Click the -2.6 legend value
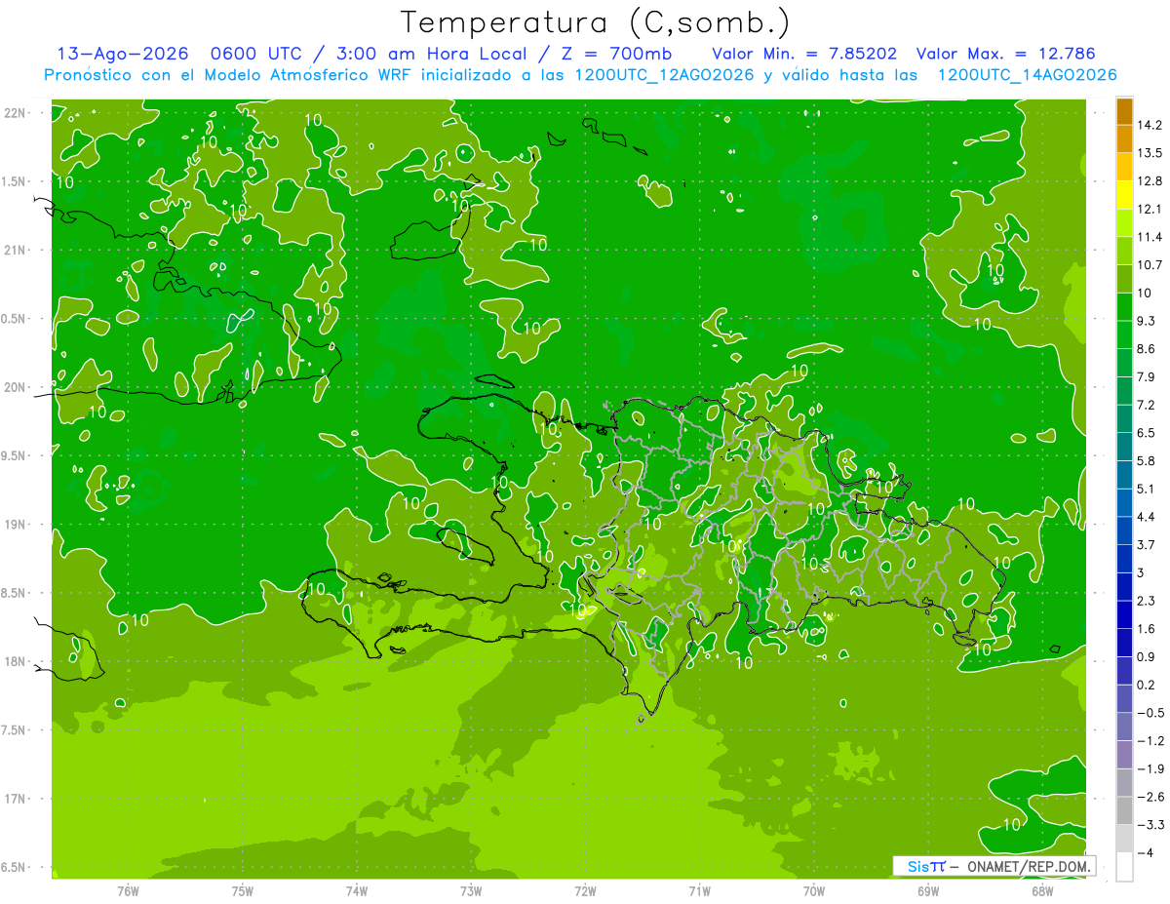Screen dimensions: 1170x904 tap(1151, 797)
